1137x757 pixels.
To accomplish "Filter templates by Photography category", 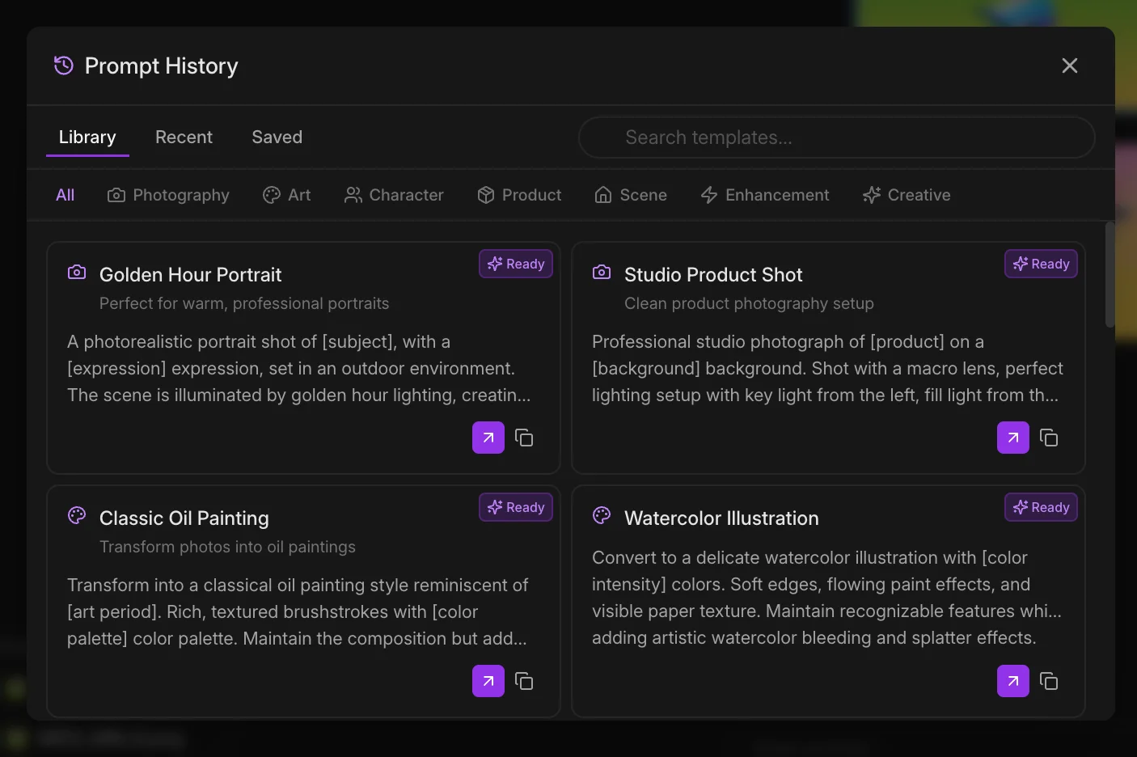I will 168,195.
